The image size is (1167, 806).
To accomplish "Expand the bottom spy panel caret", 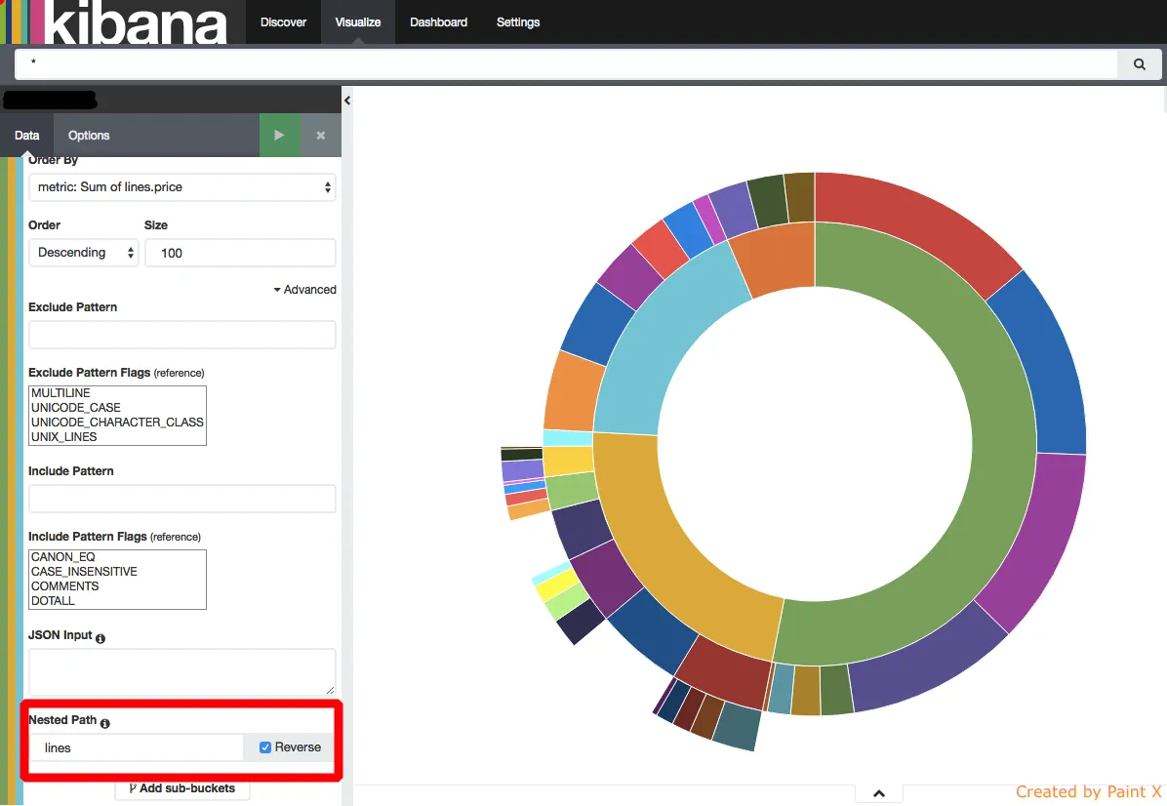I will click(879, 794).
